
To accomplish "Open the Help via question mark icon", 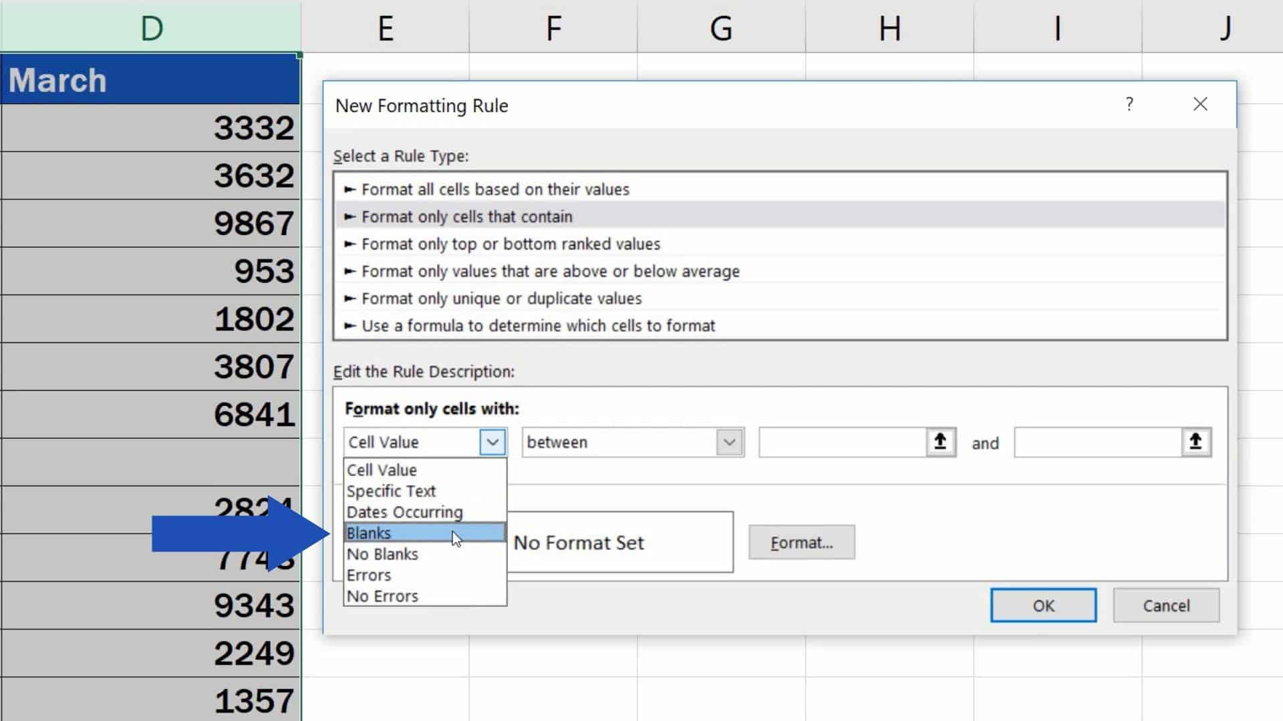I will pyautogui.click(x=1129, y=104).
